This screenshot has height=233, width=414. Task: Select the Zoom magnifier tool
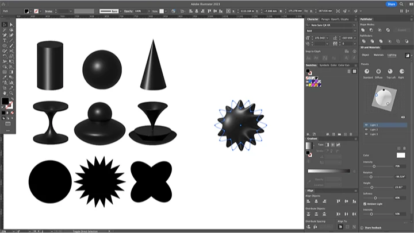pos(11,92)
